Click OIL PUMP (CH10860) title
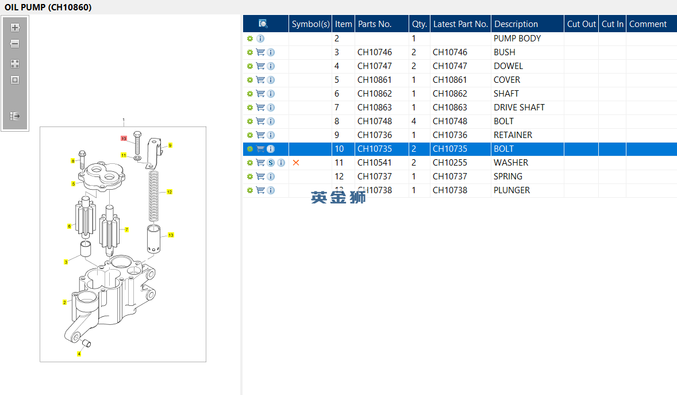The height and width of the screenshot is (395, 677). [x=48, y=7]
